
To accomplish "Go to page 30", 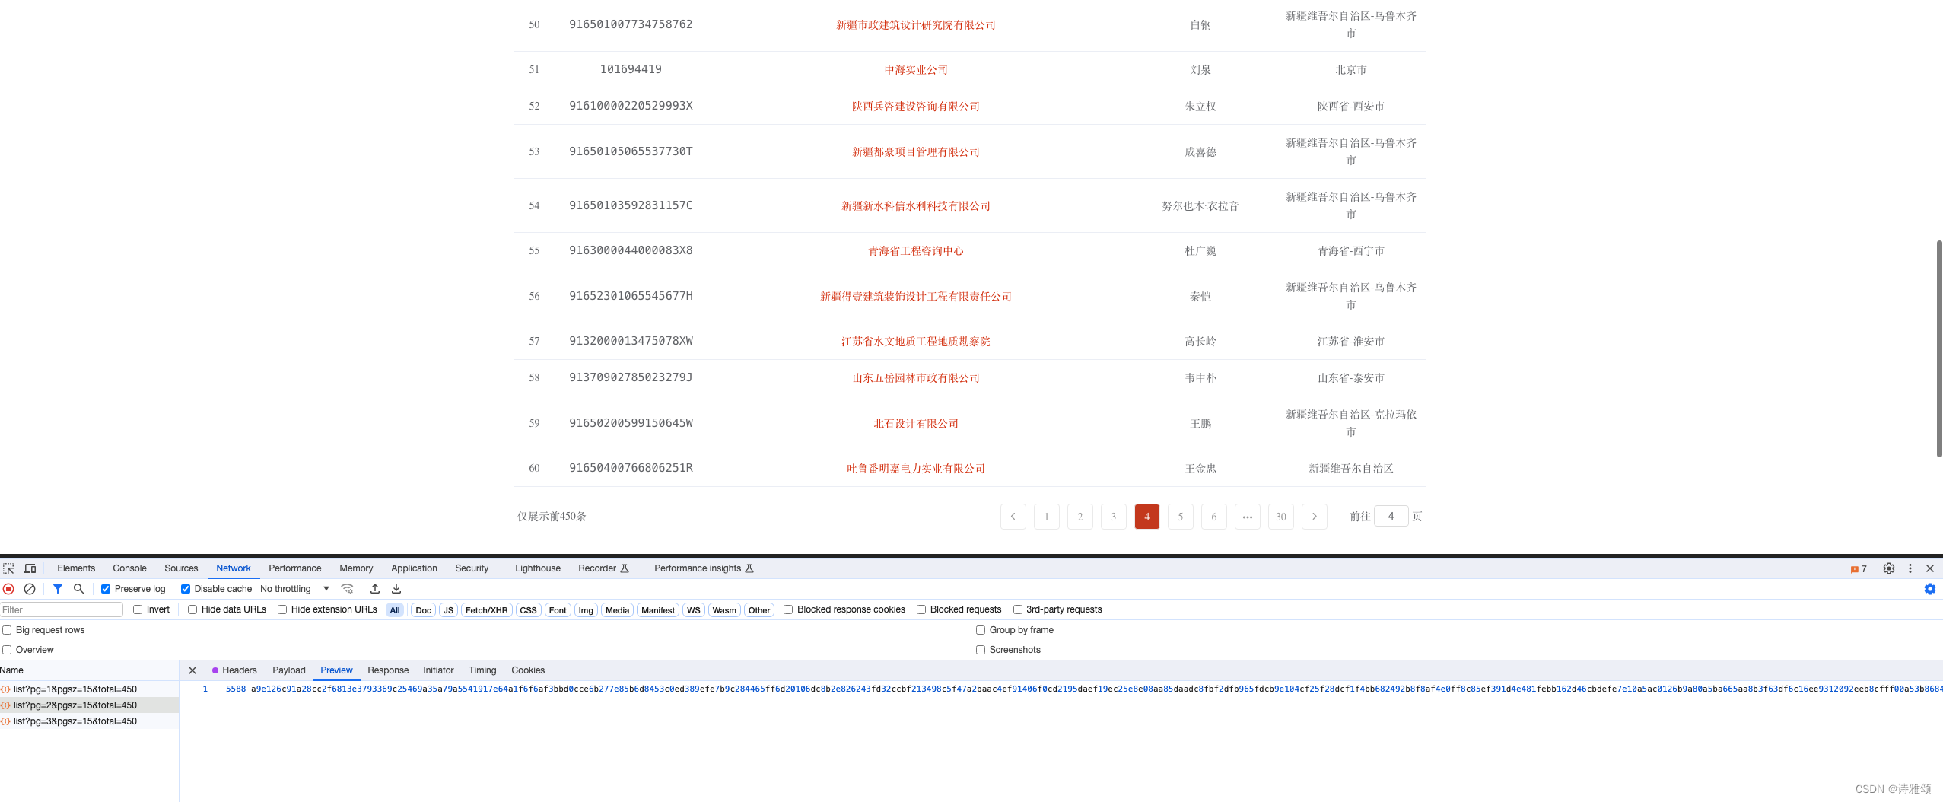I will (1281, 517).
